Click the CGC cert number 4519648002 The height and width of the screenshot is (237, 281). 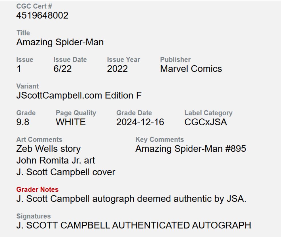[x=42, y=16]
